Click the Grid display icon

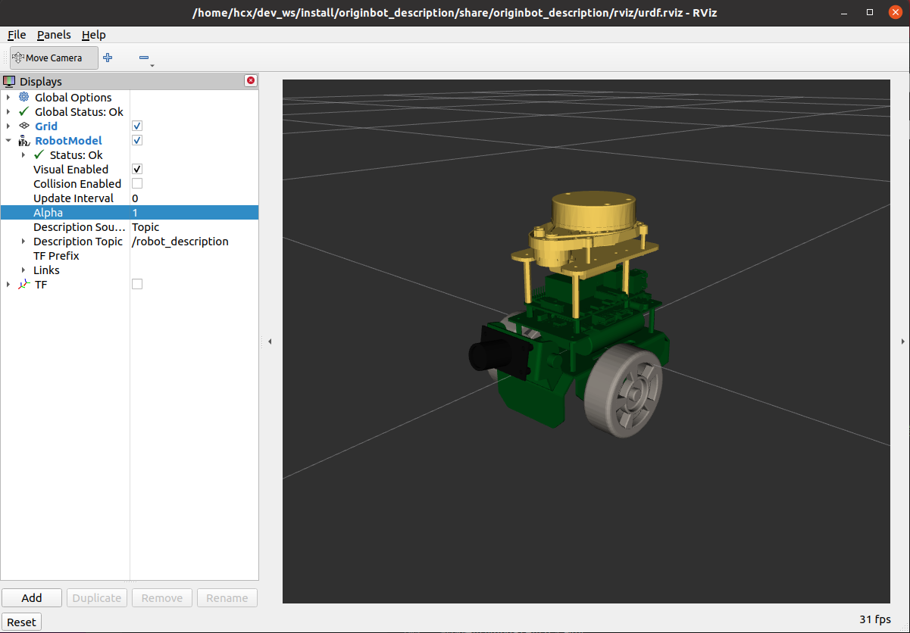pos(23,126)
